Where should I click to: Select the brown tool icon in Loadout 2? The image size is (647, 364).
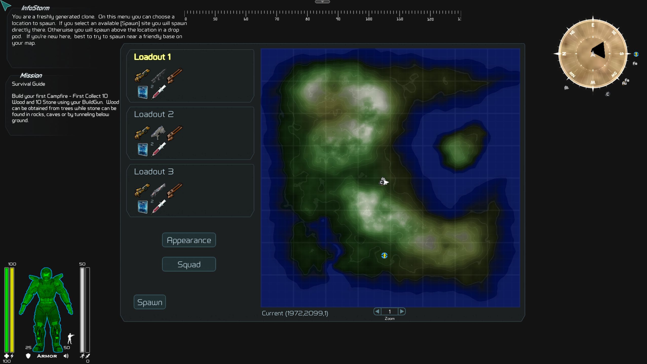coord(175,133)
